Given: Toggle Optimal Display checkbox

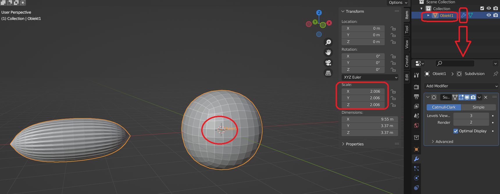Looking at the screenshot, I should 456,131.
